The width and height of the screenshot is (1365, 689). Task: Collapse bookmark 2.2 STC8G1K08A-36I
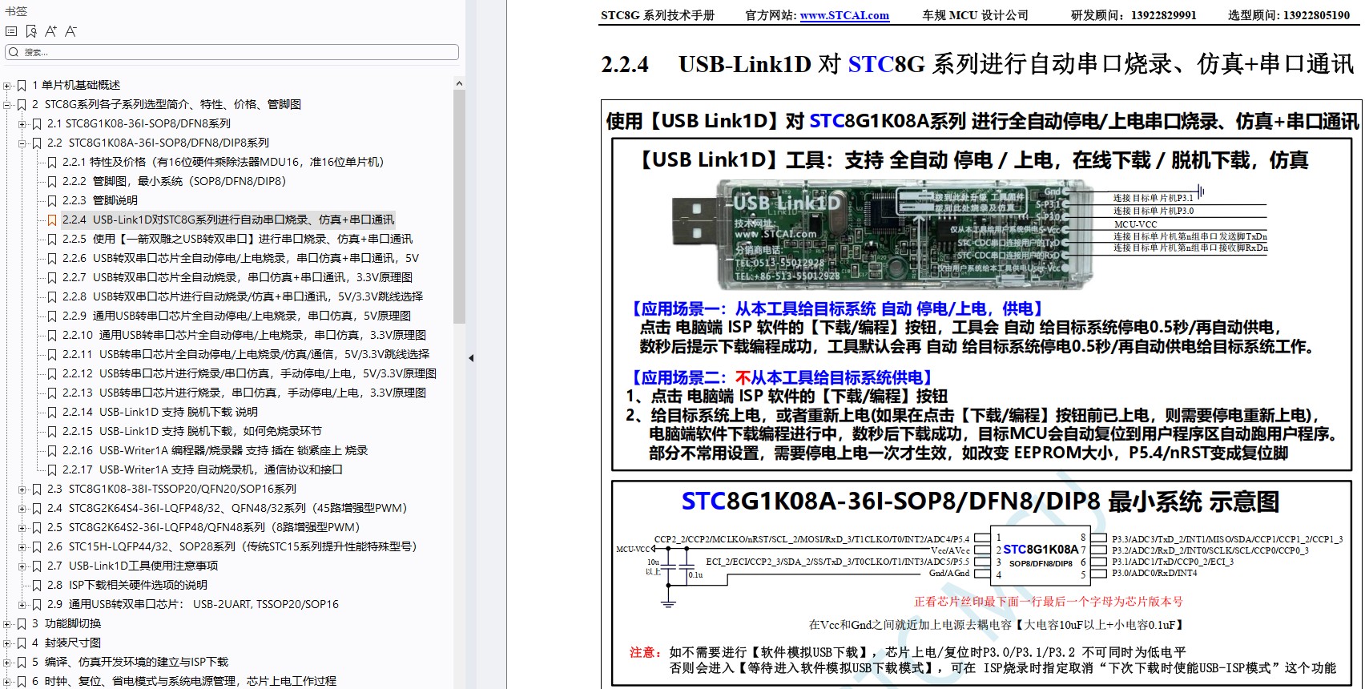pyautogui.click(x=22, y=143)
